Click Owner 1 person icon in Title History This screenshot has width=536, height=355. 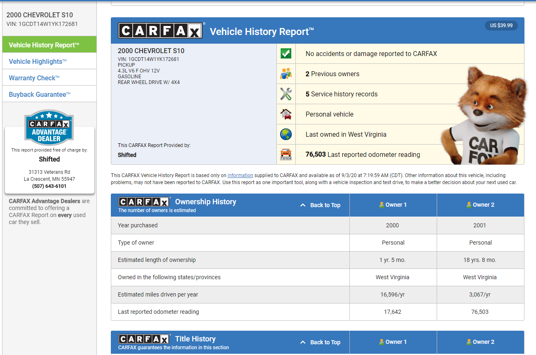(382, 342)
